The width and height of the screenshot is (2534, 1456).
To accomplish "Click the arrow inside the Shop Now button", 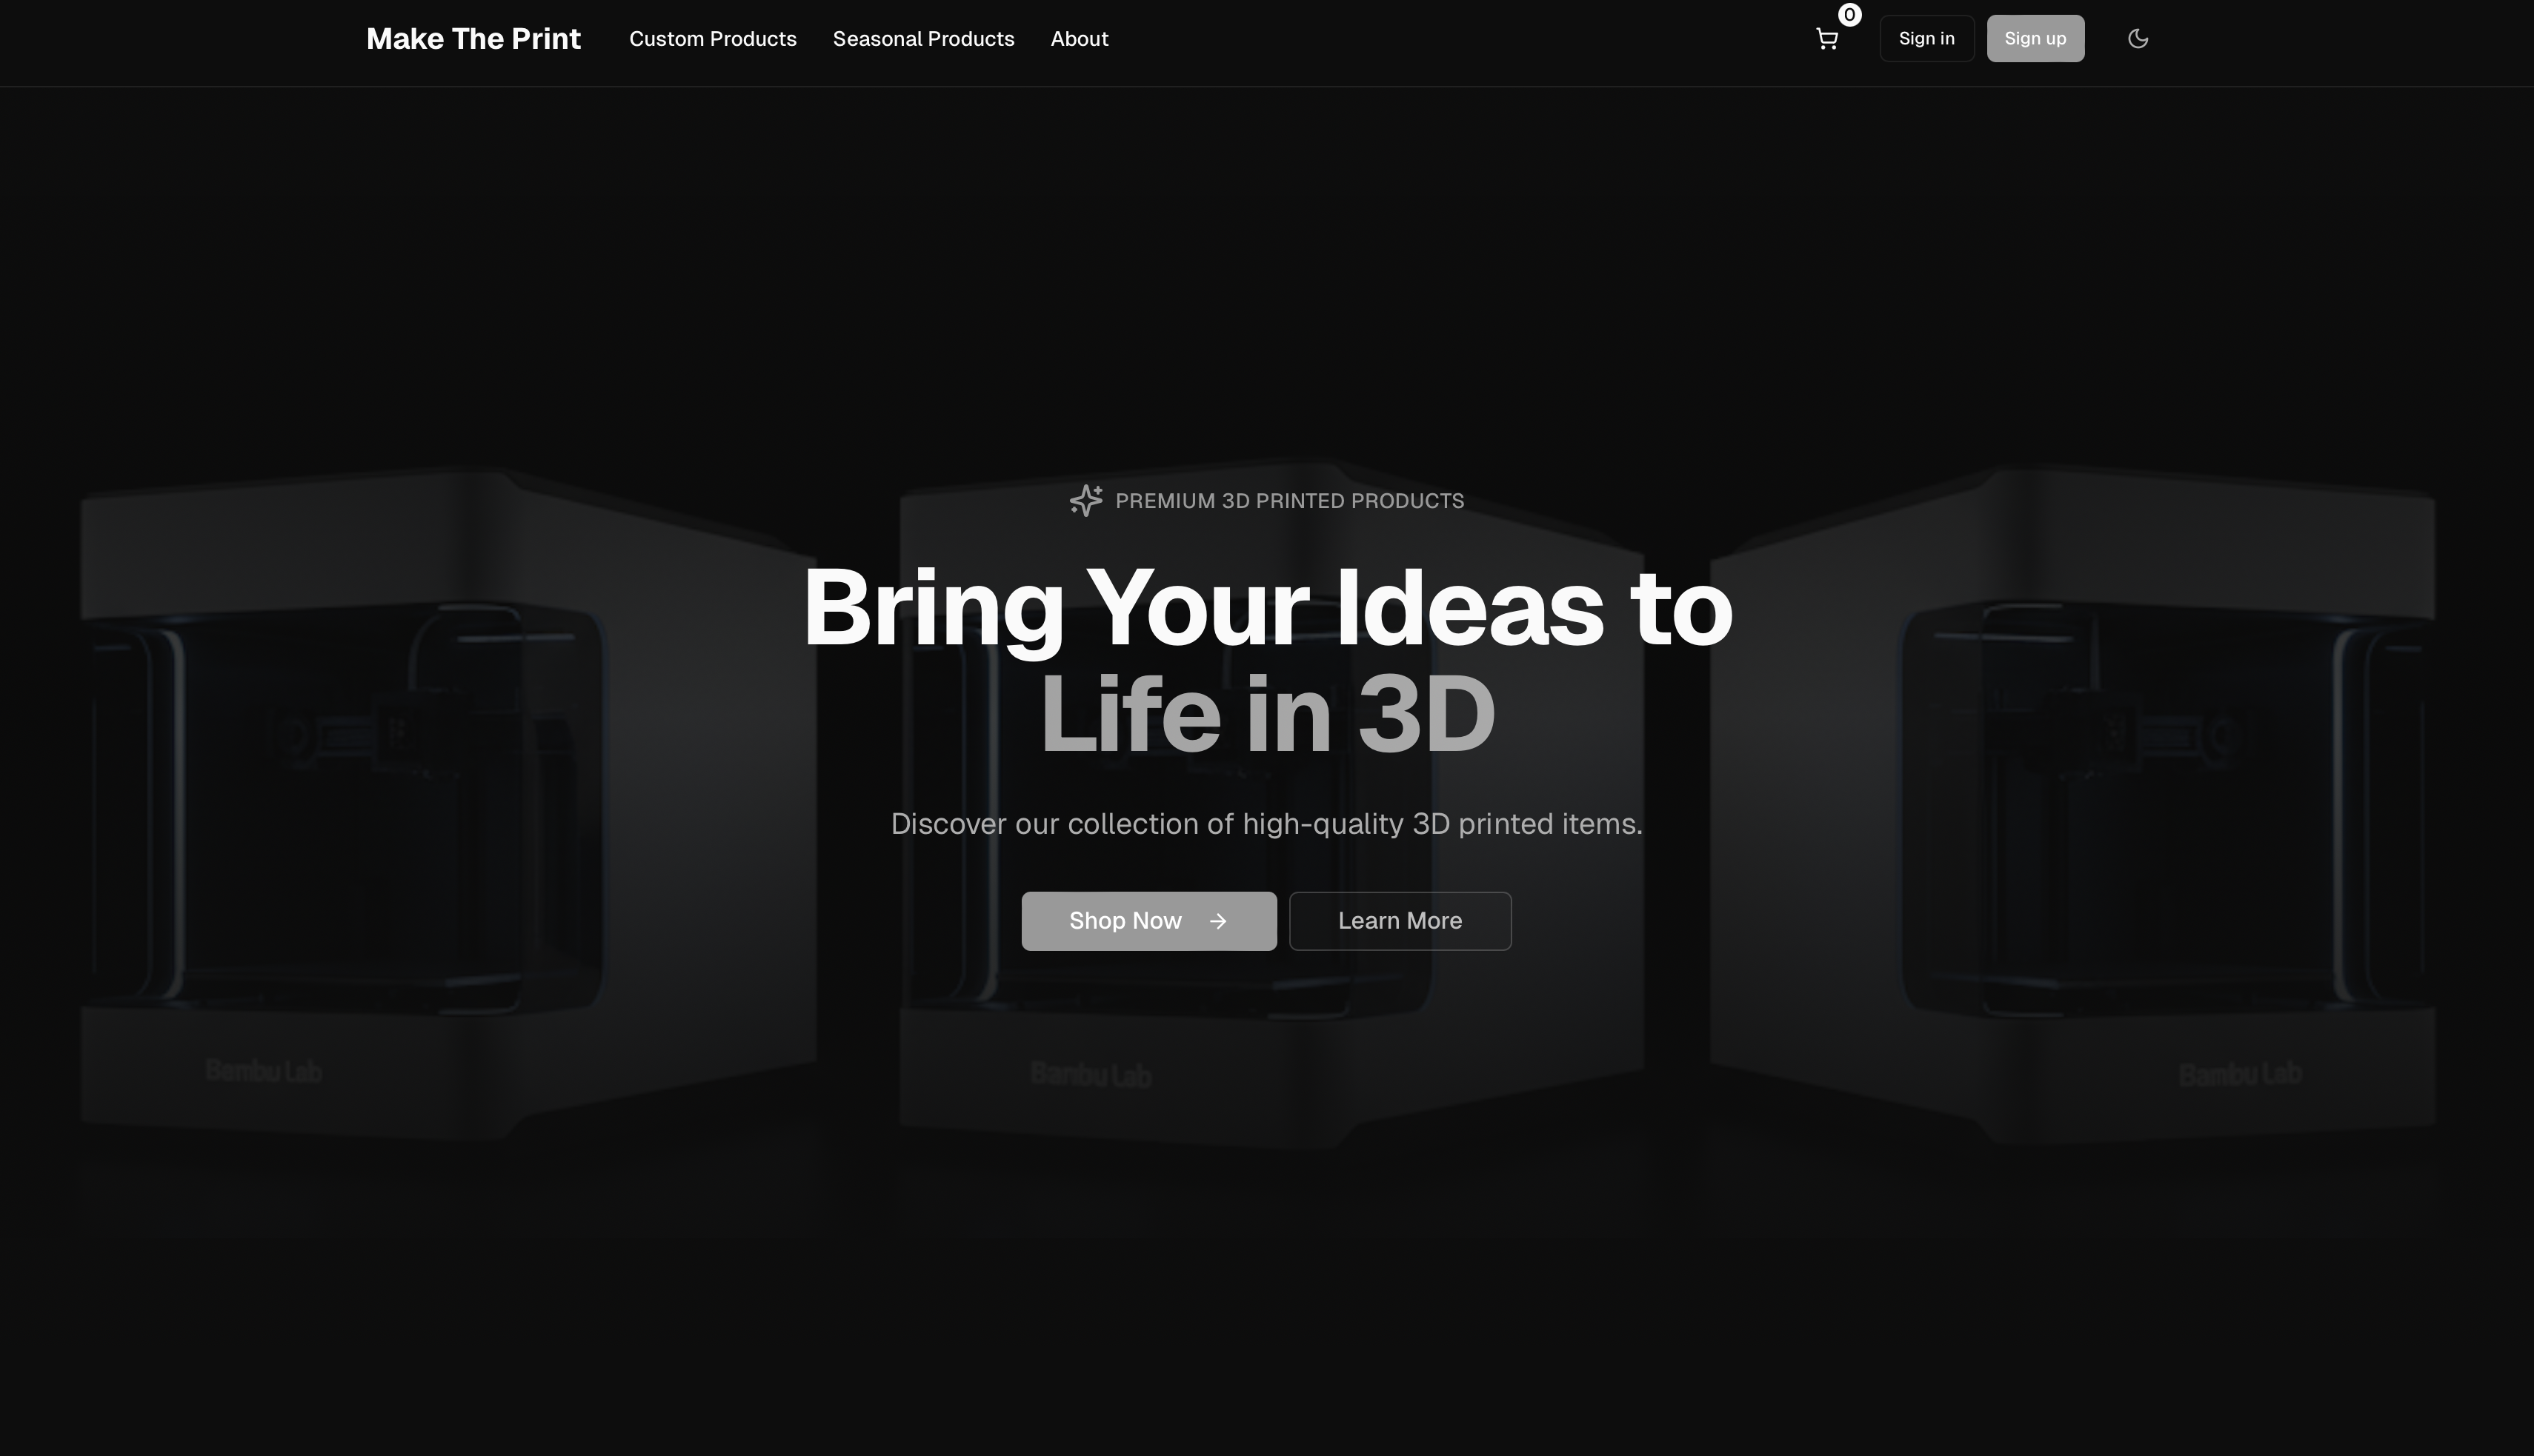I will 1219,921.
